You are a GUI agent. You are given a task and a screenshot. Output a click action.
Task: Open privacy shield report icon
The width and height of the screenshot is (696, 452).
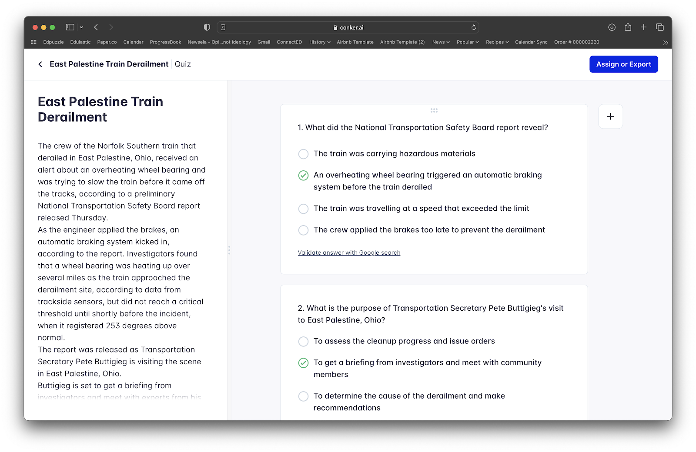tap(207, 27)
